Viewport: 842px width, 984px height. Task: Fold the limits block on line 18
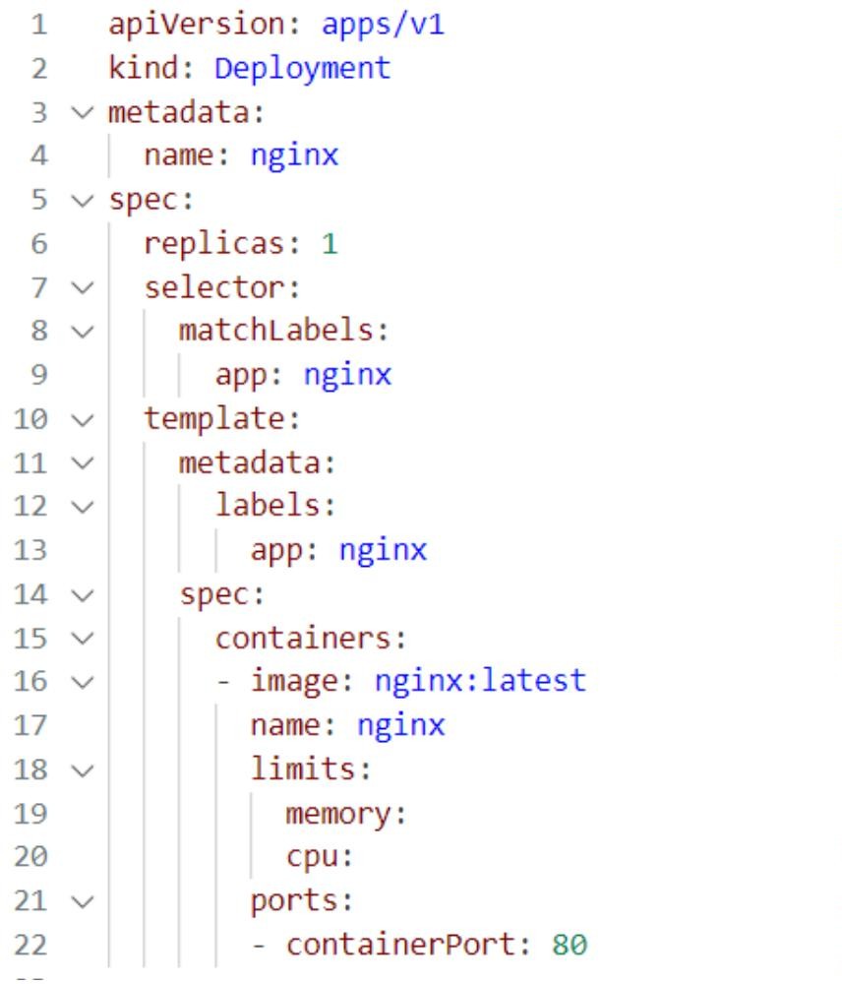(83, 770)
